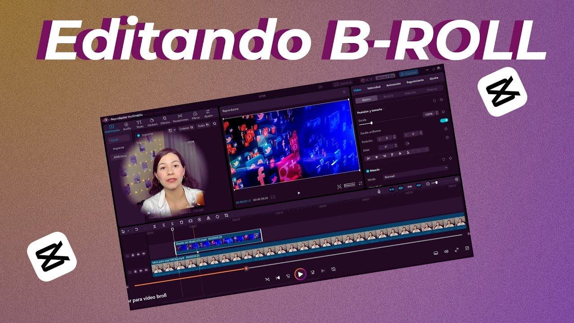Click the timeline undo arrow
Image resolution: width=574 pixels, height=323 pixels.
(136, 229)
